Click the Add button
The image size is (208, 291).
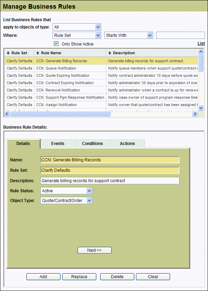[x=43, y=276]
